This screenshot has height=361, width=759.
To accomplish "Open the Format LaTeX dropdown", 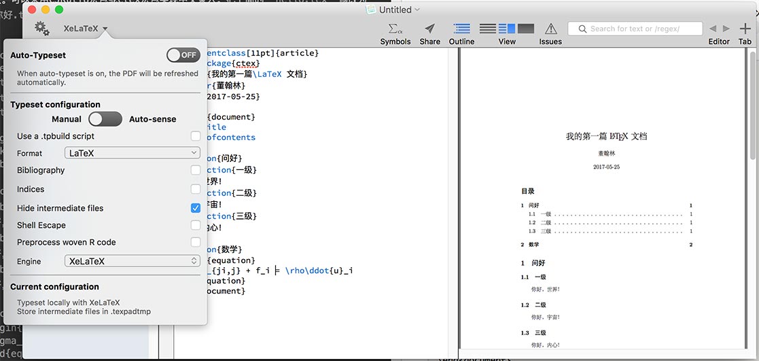I will (x=132, y=153).
